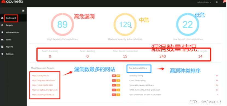The height and width of the screenshot is (106, 227).
Task: Click the 89 high severity gauge
Action: click(x=62, y=25)
